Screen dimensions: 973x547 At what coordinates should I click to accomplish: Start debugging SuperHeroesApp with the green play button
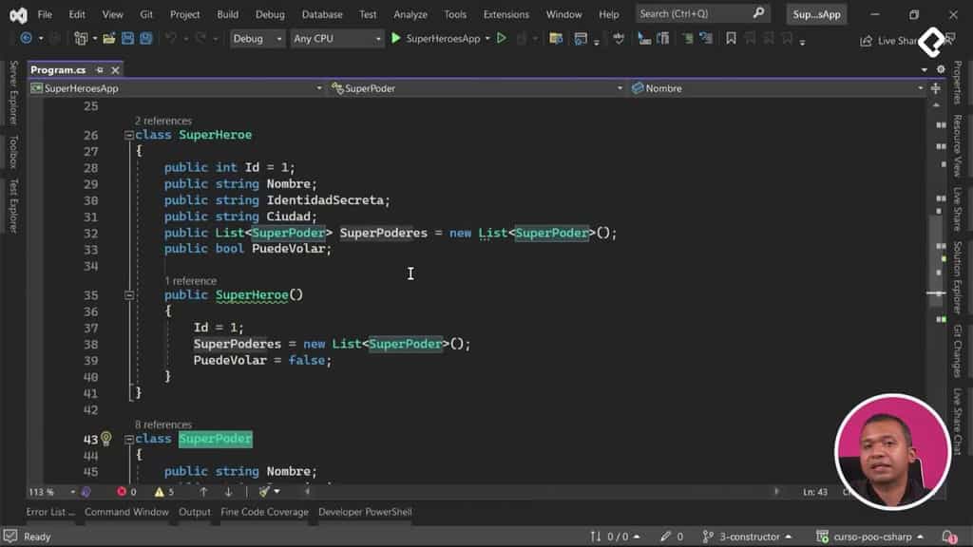396,40
